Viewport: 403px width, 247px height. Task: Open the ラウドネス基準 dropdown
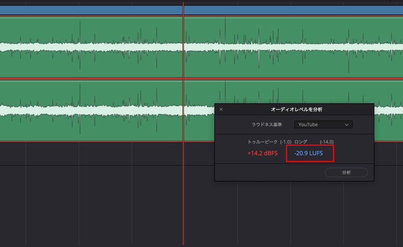tap(323, 124)
